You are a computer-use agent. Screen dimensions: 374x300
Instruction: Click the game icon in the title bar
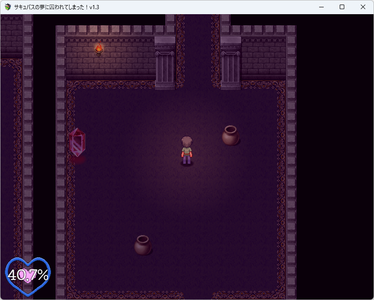pyautogui.click(x=8, y=7)
